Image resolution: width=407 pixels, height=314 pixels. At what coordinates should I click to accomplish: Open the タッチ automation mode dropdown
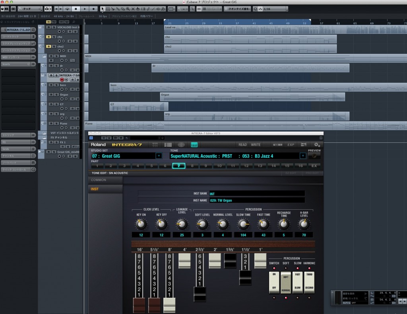[30, 9]
